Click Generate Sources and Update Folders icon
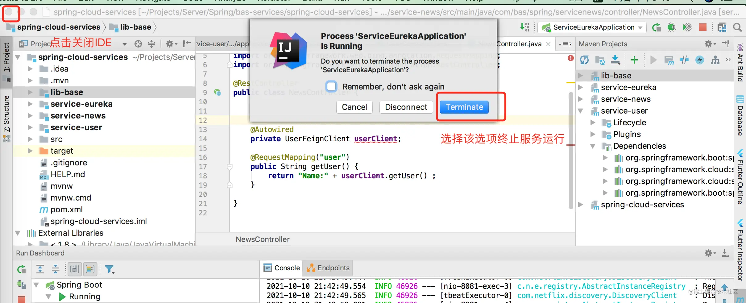 [600, 60]
